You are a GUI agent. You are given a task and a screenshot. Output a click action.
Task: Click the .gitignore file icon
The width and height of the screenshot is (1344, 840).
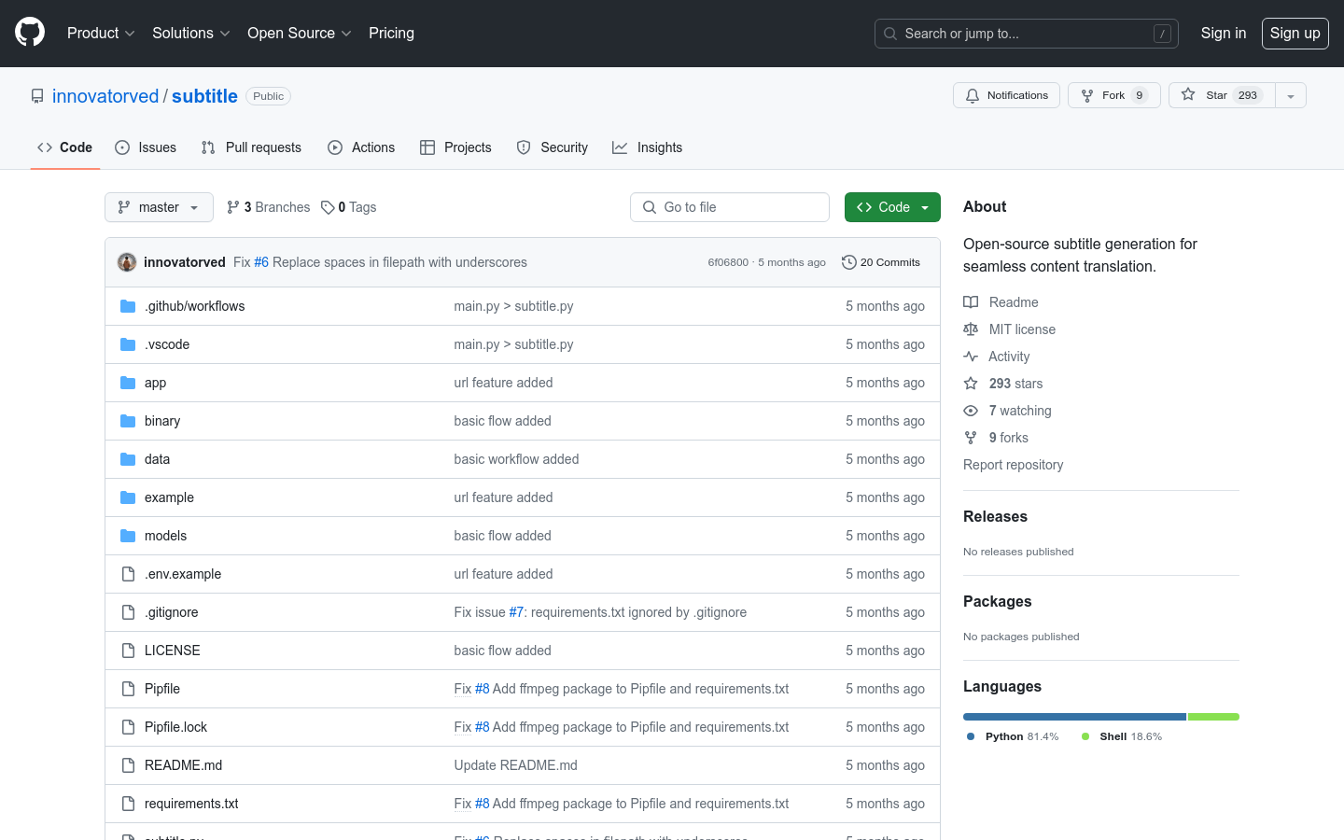128,612
